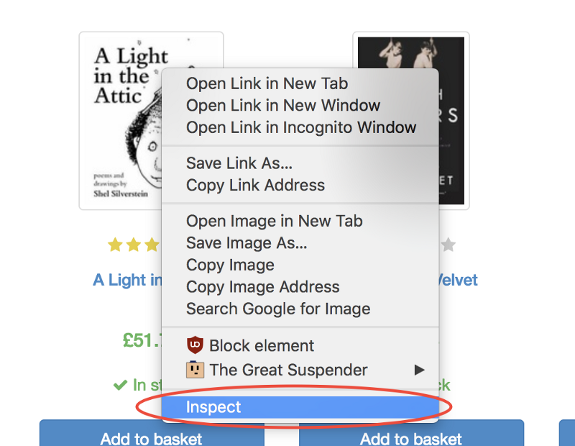Image resolution: width=575 pixels, height=446 pixels.
Task: Click the green in-stock checkmark icon
Action: 120,386
